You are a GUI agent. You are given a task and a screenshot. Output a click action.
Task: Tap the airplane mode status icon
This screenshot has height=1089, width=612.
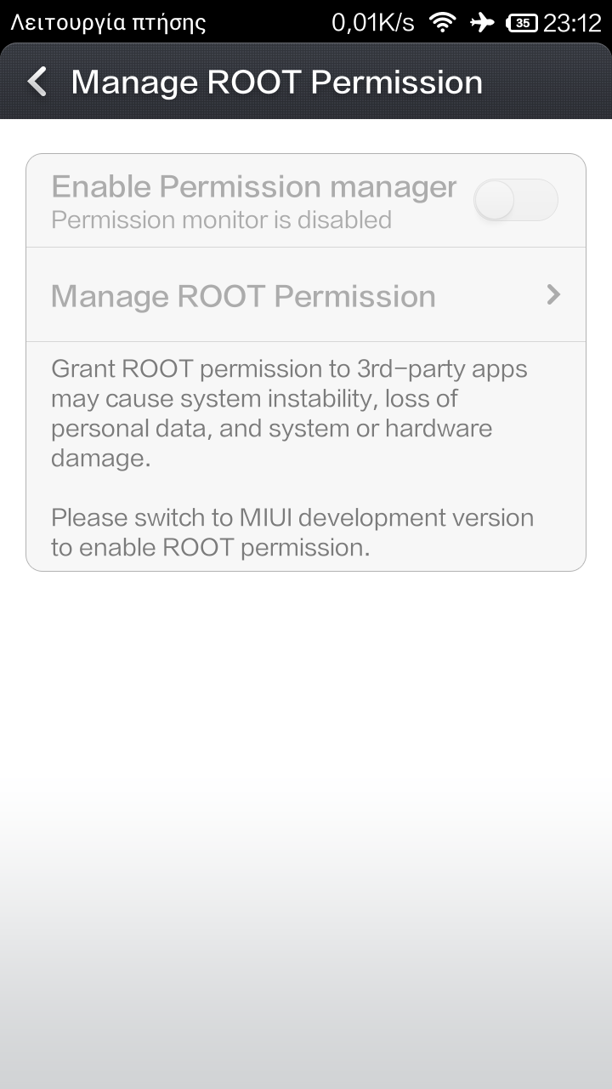click(482, 22)
